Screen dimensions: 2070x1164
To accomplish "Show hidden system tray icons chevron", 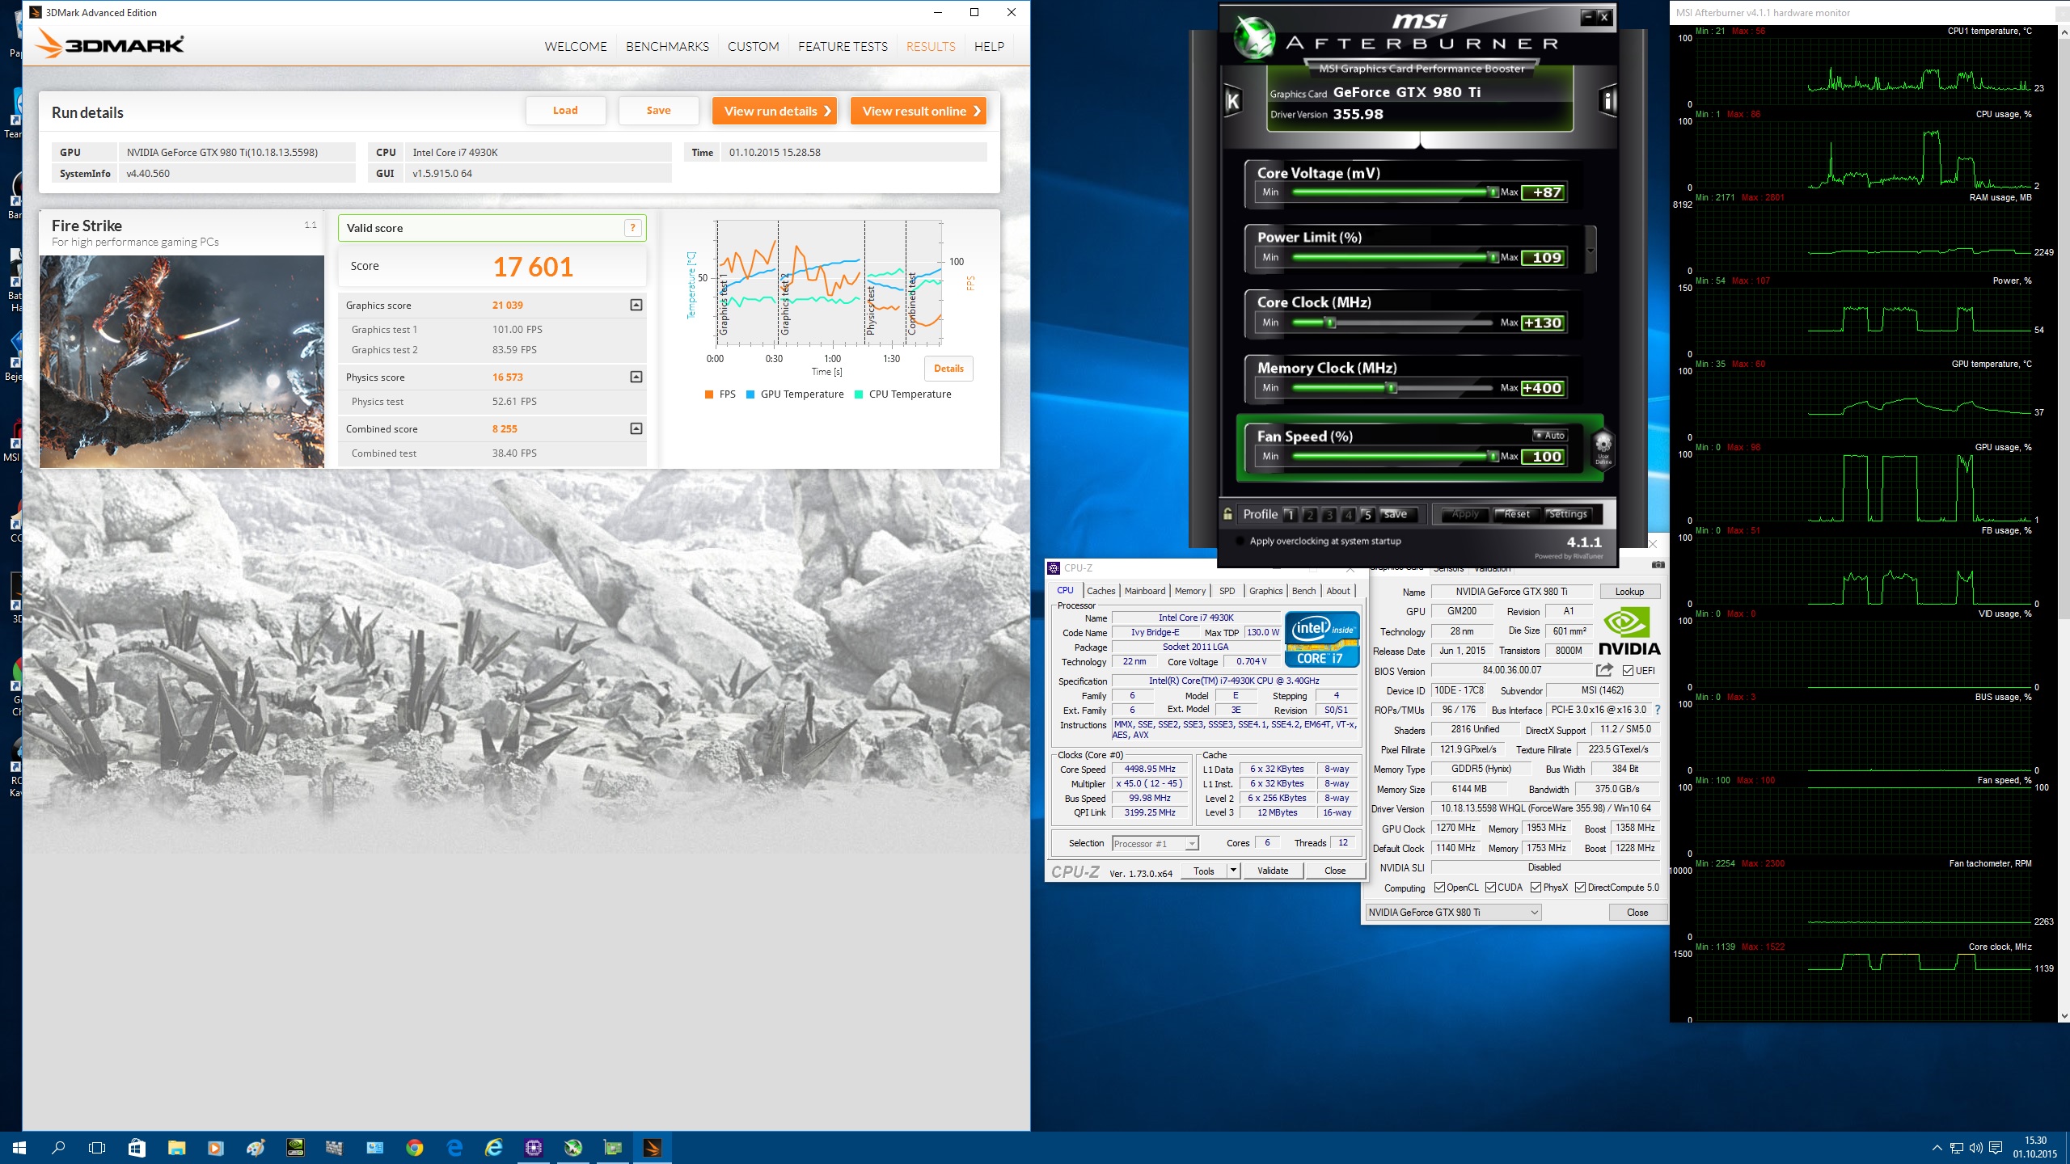I will point(1937,1148).
